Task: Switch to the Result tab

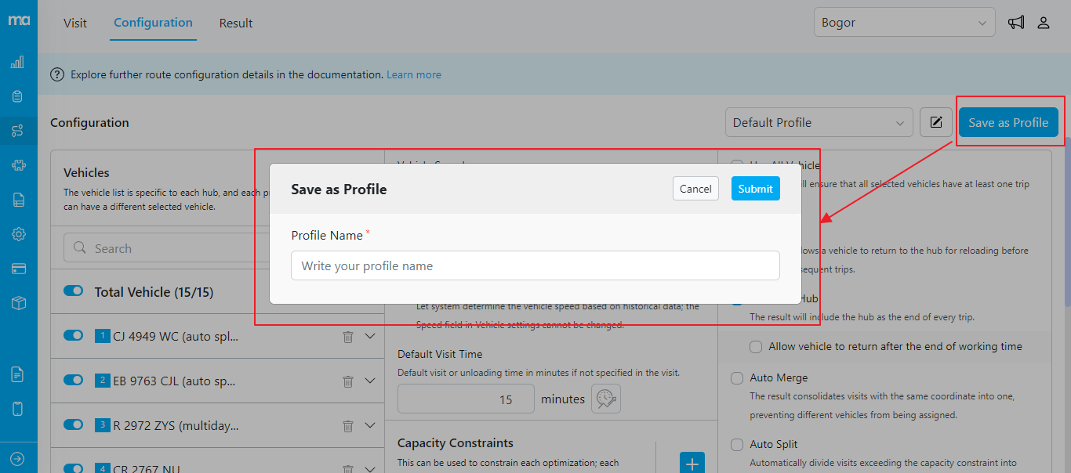Action: pos(236,23)
